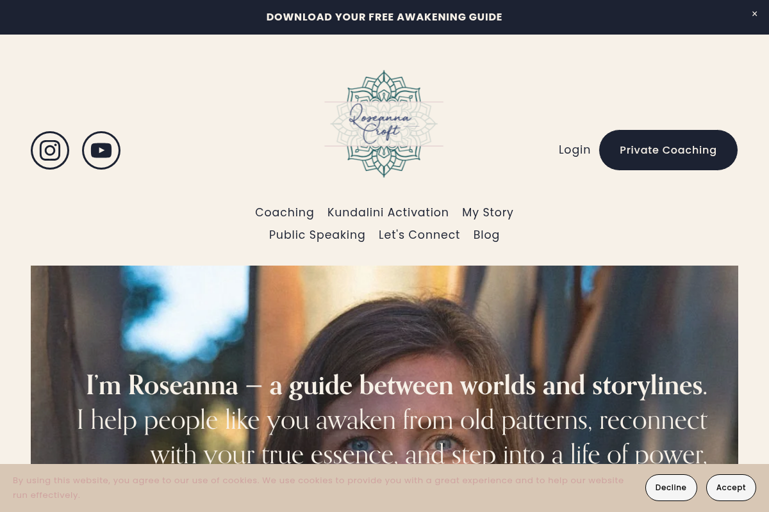769x512 pixels.
Task: Go to Kundalini Activation page
Action: coord(388,212)
